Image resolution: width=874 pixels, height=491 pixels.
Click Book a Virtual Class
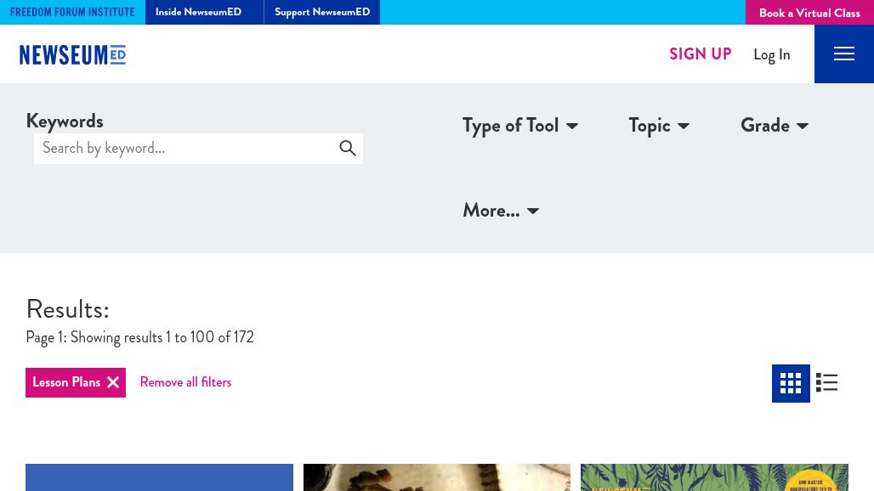coord(809,13)
